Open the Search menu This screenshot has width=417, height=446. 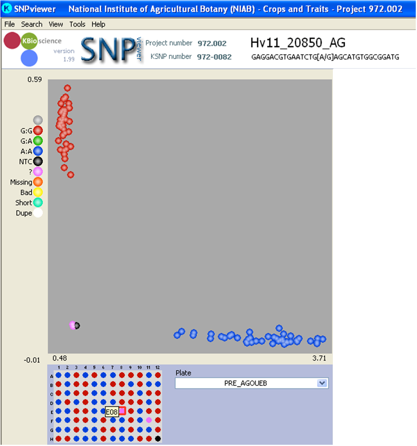[32, 24]
